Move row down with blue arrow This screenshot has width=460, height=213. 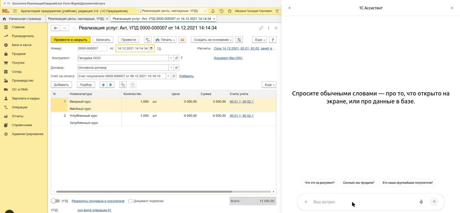(111, 85)
